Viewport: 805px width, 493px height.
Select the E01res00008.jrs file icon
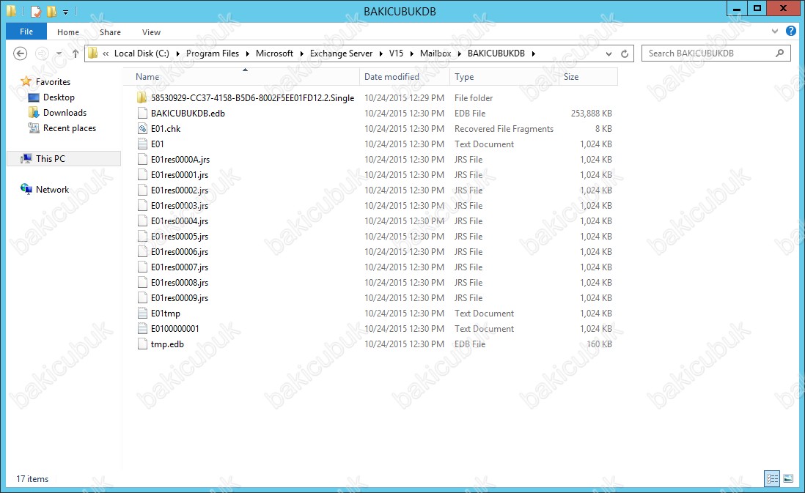click(142, 282)
